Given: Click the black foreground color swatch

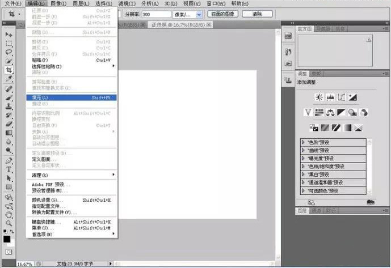Looking at the screenshot, I should (x=7, y=239).
